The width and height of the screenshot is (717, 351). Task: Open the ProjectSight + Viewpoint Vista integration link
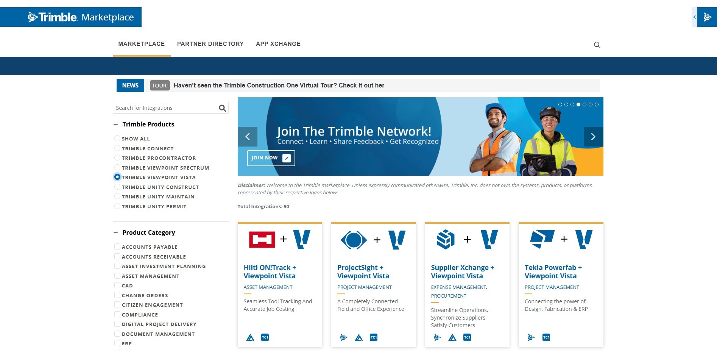pyautogui.click(x=363, y=271)
